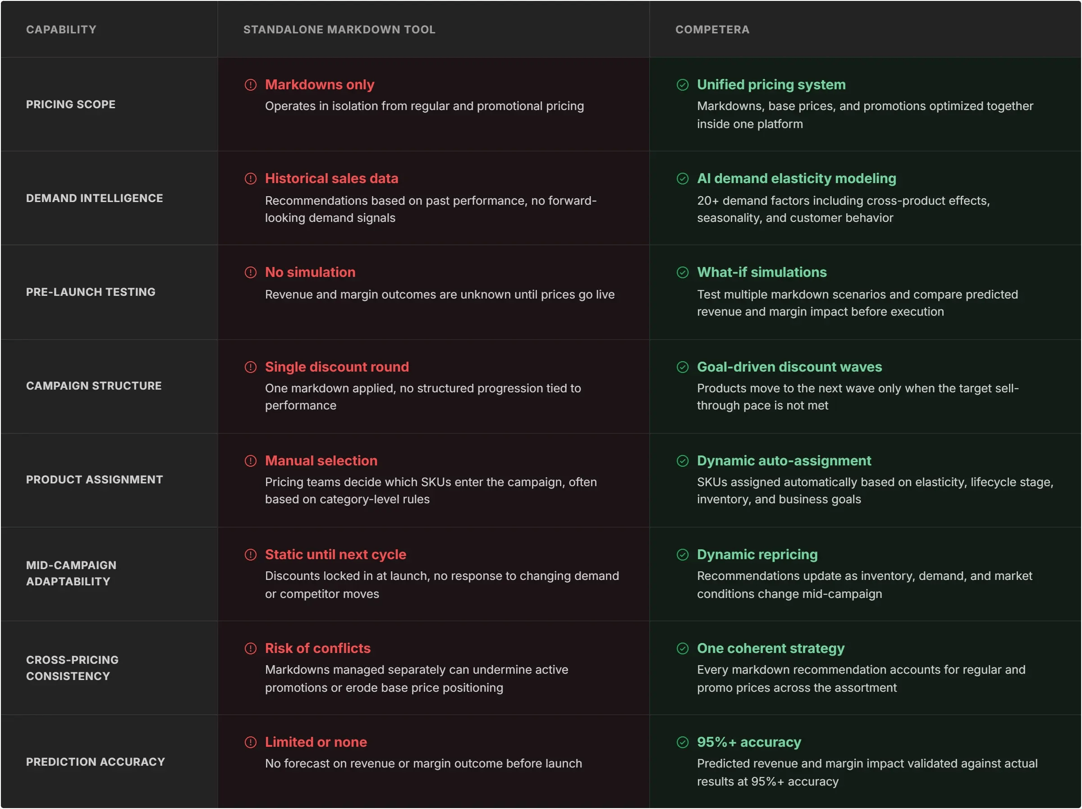This screenshot has height=809, width=1082.
Task: Click text 'No forecast on revenue or margin outcome'
Action: (x=424, y=764)
